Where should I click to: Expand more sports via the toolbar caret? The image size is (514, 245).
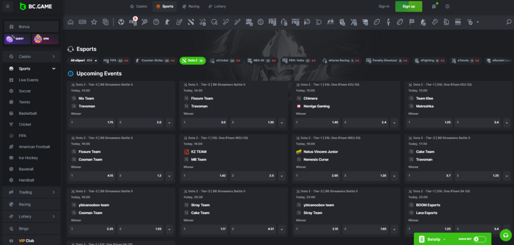(477, 22)
